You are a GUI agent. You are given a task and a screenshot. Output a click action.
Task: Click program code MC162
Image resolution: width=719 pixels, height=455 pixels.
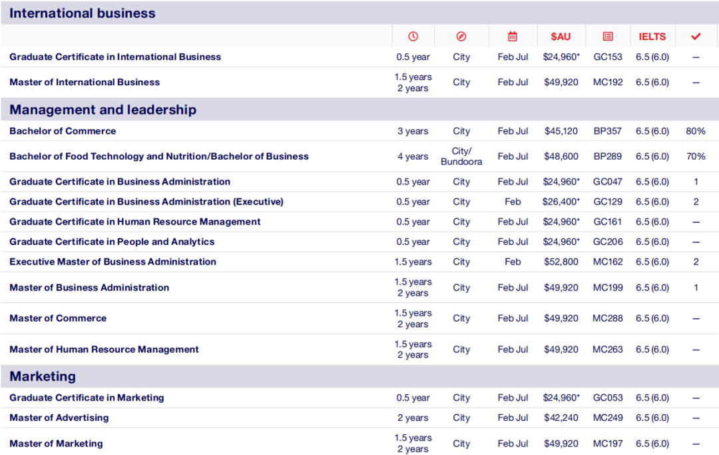click(x=608, y=261)
